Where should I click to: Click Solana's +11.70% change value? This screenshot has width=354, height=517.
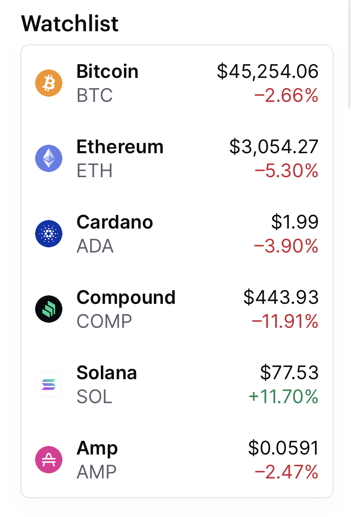pos(283,397)
